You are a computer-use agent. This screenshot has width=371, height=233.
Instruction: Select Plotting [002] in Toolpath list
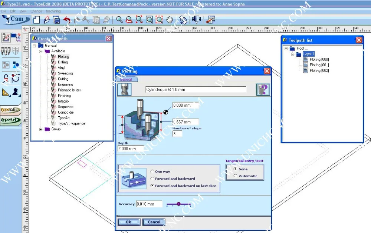[x=319, y=70]
